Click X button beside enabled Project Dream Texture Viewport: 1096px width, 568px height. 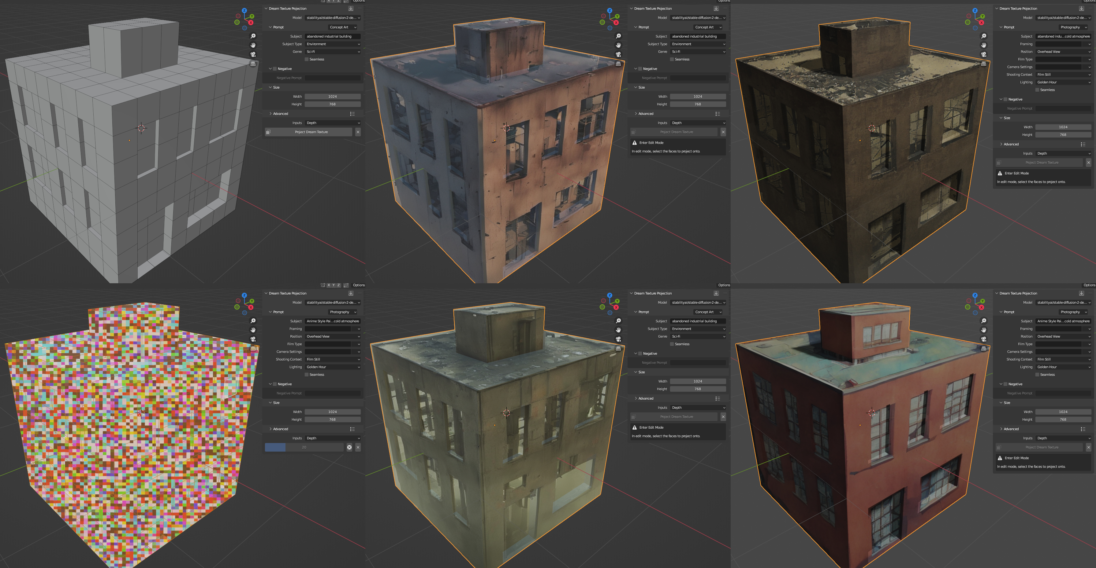[358, 132]
